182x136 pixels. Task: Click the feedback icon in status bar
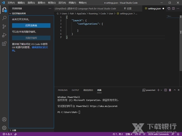pyautogui.click(x=173, y=134)
